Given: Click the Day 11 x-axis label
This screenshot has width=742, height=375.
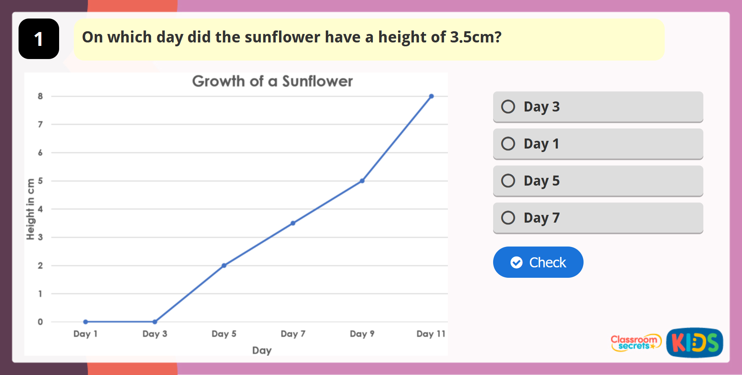Looking at the screenshot, I should [x=431, y=334].
